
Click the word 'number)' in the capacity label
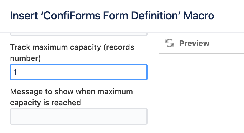click(x=25, y=58)
